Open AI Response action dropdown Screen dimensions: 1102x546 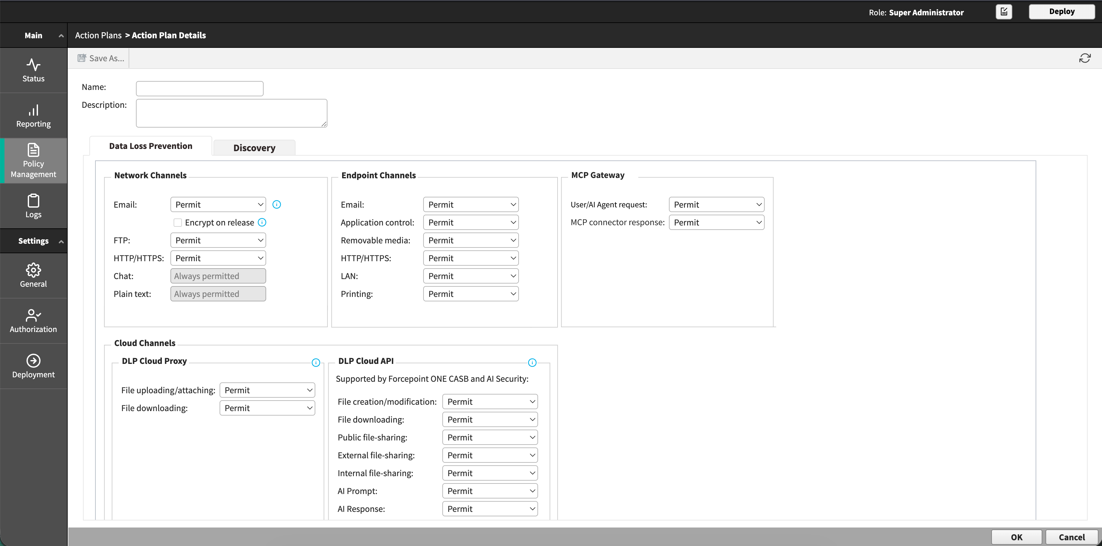click(490, 509)
